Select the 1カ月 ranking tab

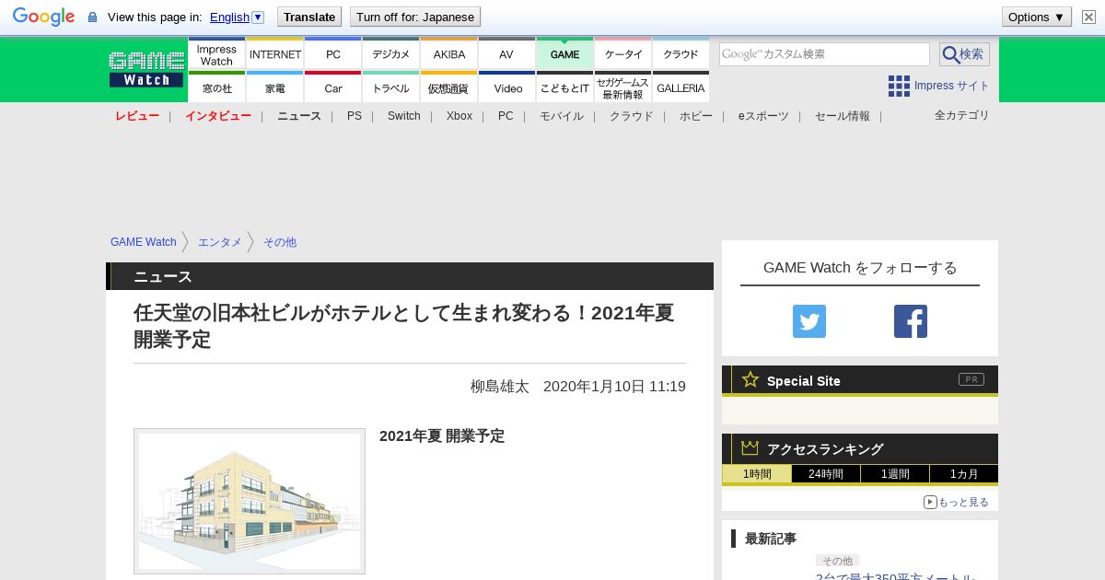pos(964,474)
